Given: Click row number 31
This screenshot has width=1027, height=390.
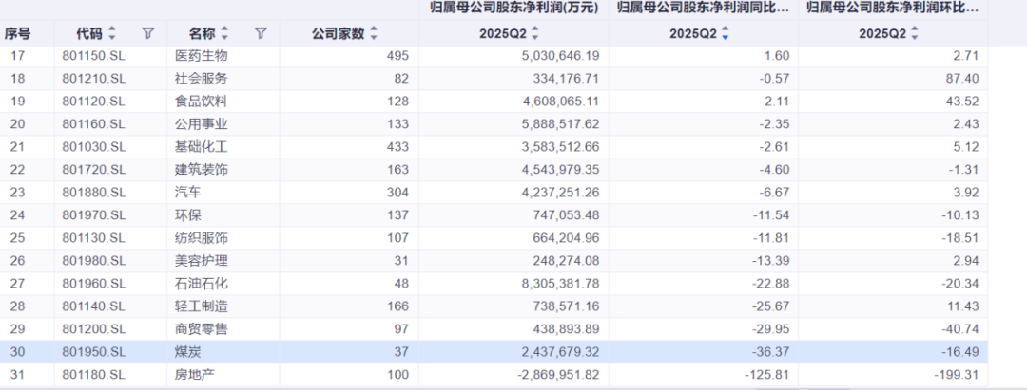Looking at the screenshot, I should [x=17, y=375].
